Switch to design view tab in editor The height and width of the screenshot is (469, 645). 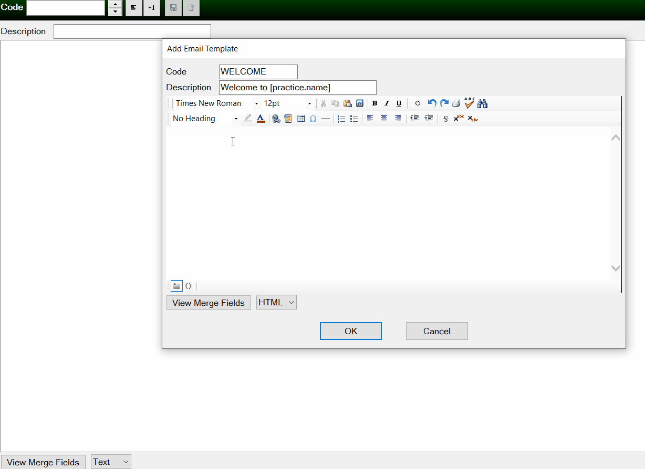click(x=176, y=286)
